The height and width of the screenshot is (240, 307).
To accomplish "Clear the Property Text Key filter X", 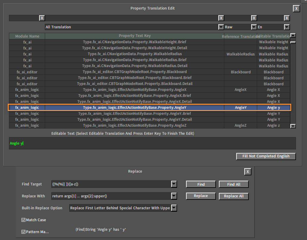I will (x=221, y=18).
